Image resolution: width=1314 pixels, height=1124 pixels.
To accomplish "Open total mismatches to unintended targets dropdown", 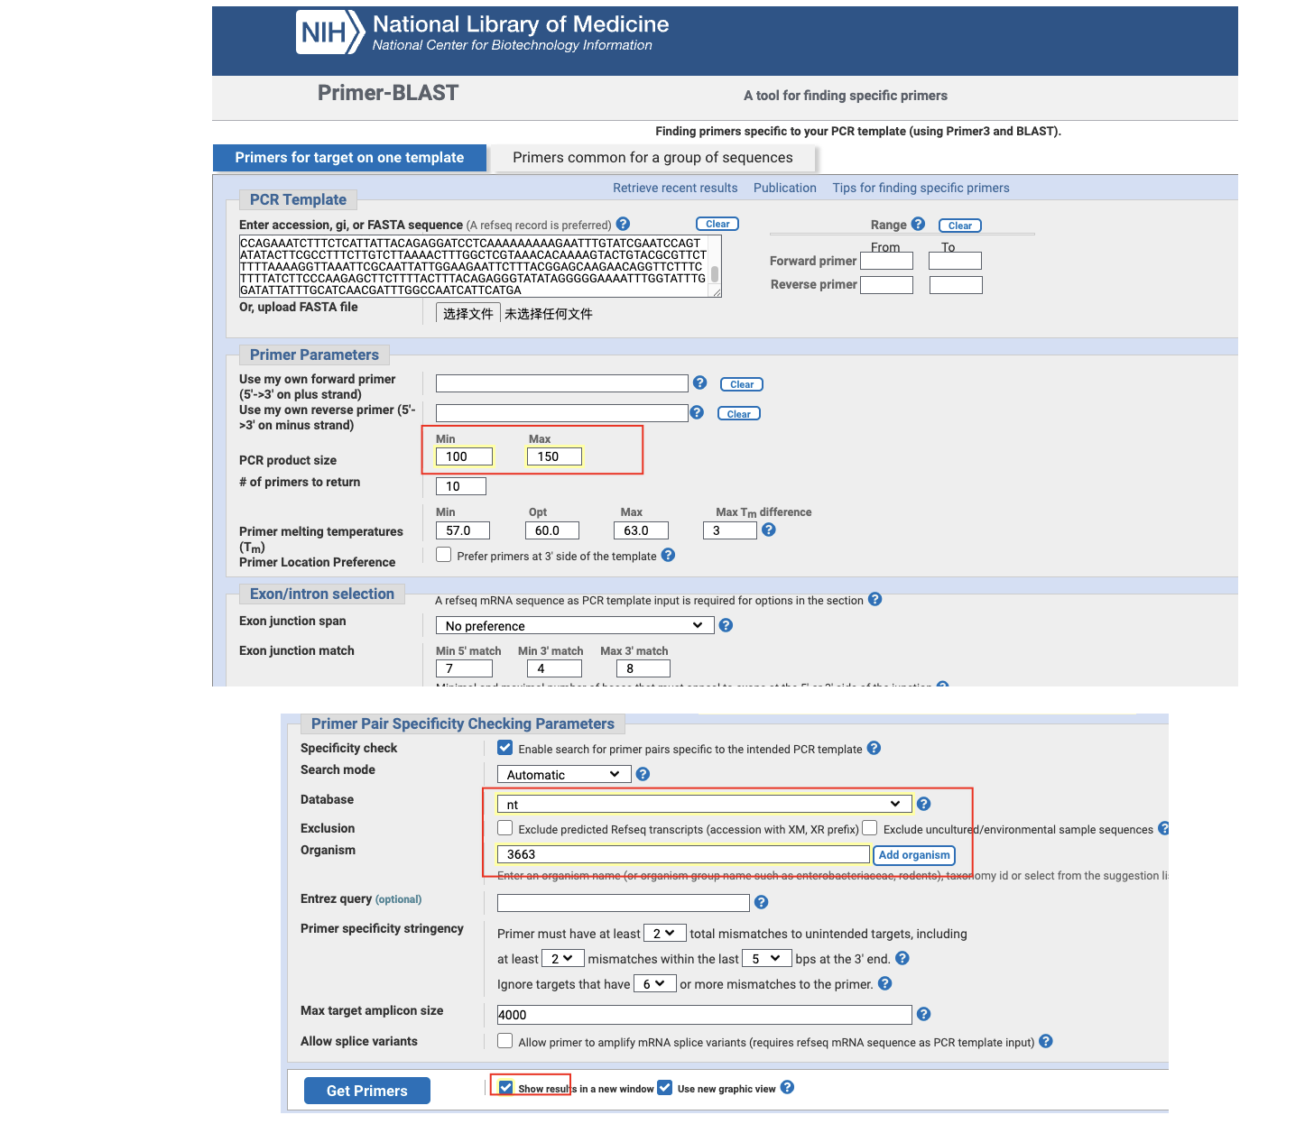I will point(664,933).
